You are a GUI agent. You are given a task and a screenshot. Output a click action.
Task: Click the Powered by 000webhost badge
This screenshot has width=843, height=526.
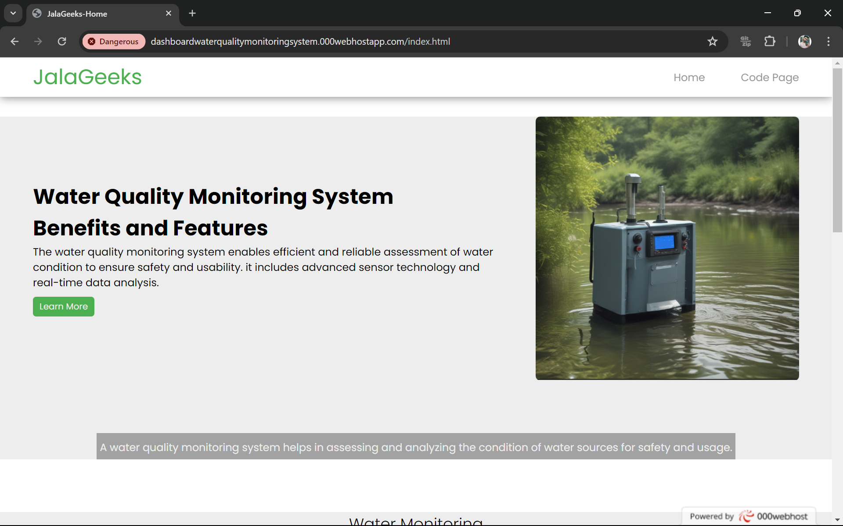coord(749,516)
